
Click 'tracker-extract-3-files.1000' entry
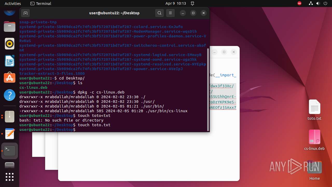pos(52,74)
